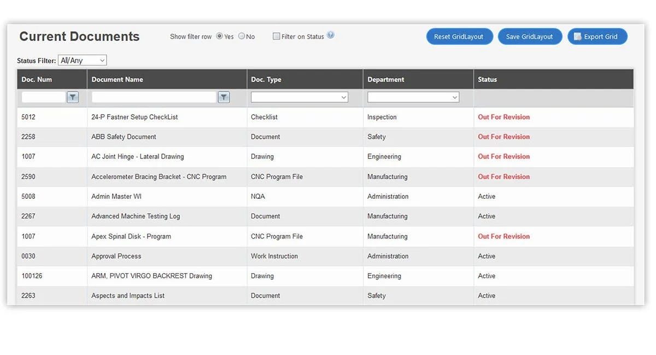
Task: Open the Status Filter All/Any dropdown
Action: 82,60
